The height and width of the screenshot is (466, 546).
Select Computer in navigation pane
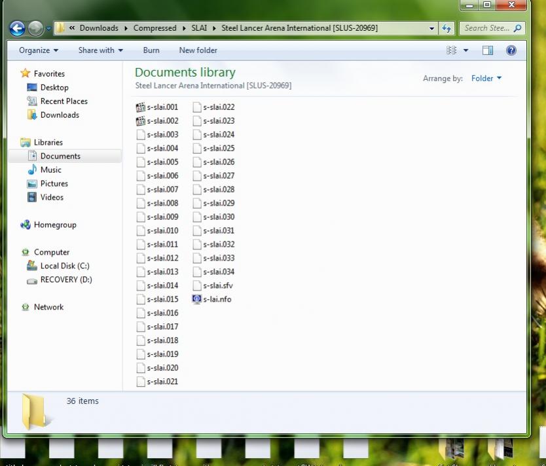[45, 252]
